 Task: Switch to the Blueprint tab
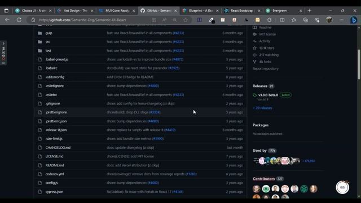click(200, 11)
